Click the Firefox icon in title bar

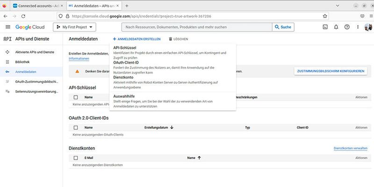[4, 6]
